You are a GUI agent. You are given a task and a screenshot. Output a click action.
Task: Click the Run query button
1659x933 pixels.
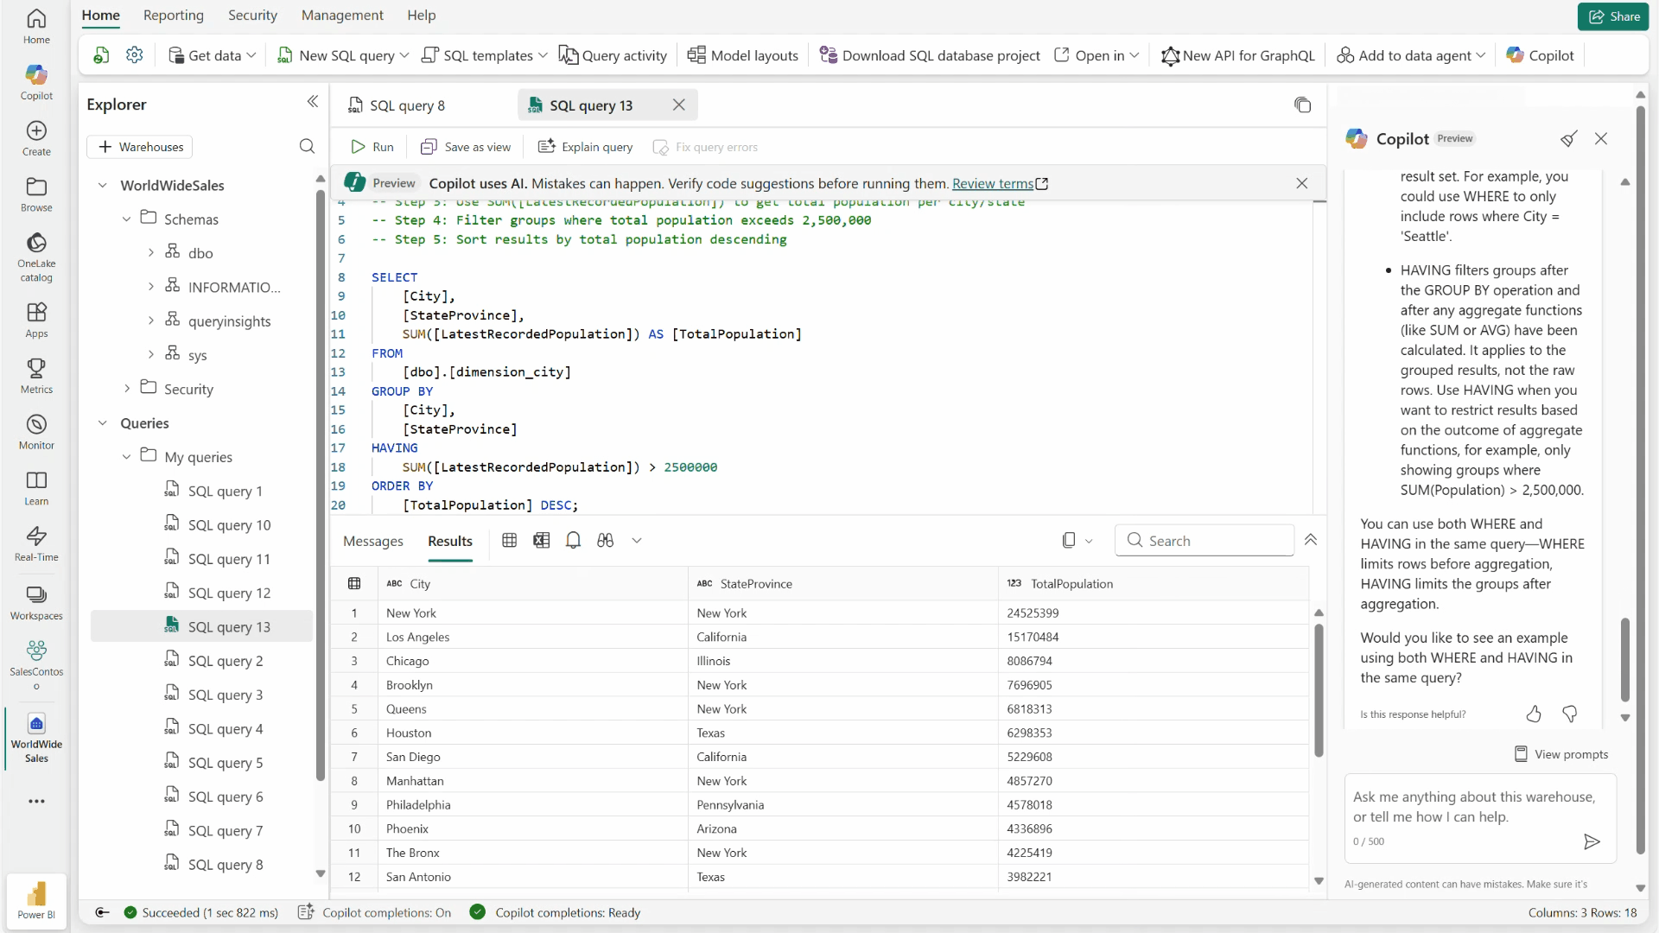point(372,147)
